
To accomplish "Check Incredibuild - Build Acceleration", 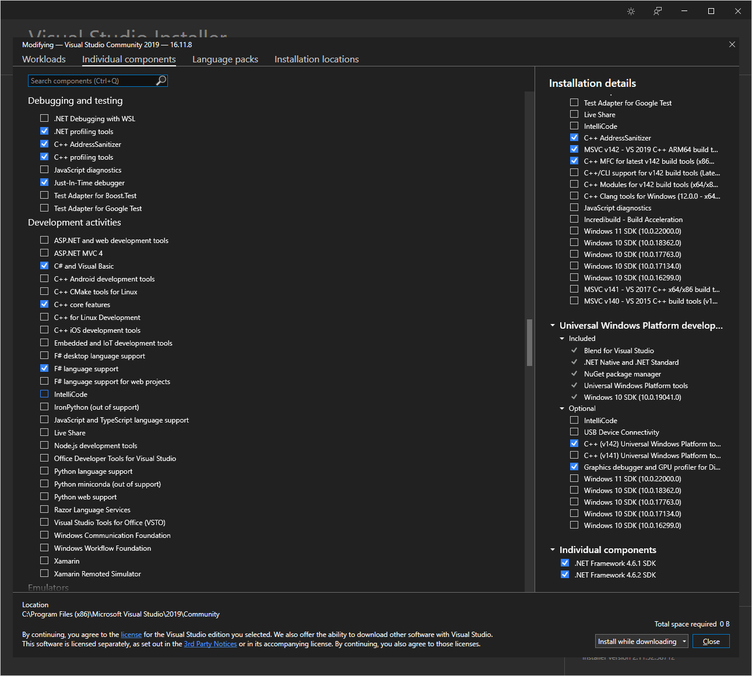I will (574, 219).
